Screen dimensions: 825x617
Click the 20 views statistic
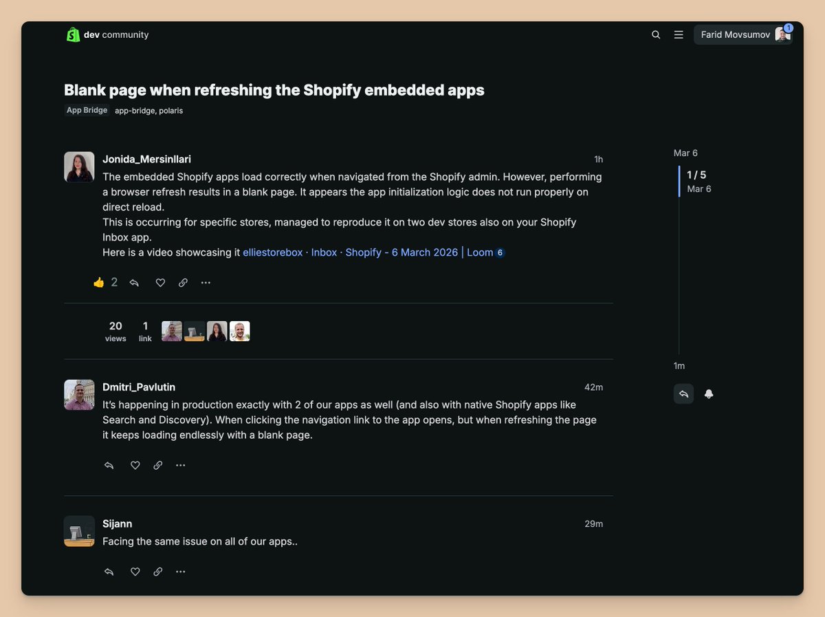[115, 331]
